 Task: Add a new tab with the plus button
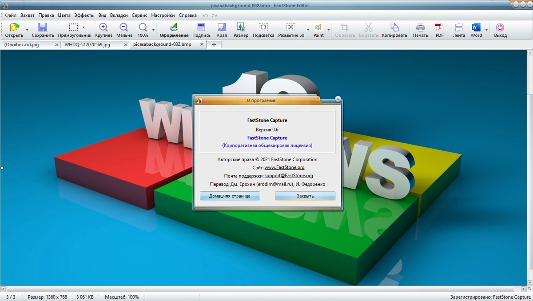pyautogui.click(x=214, y=44)
